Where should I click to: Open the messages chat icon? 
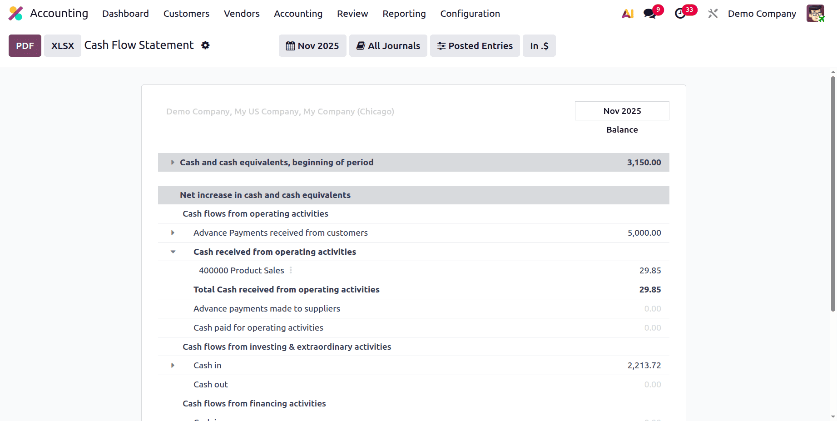pos(650,14)
